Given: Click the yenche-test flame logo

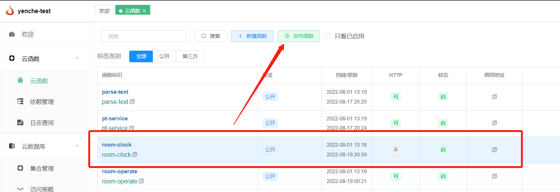Looking at the screenshot, I should click(x=10, y=11).
